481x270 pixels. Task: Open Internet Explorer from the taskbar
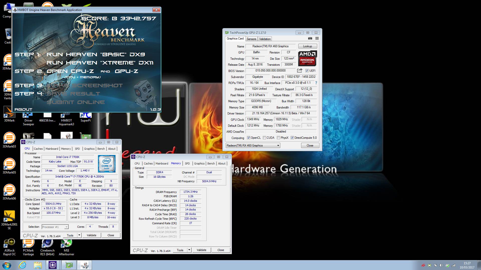coord(23,265)
